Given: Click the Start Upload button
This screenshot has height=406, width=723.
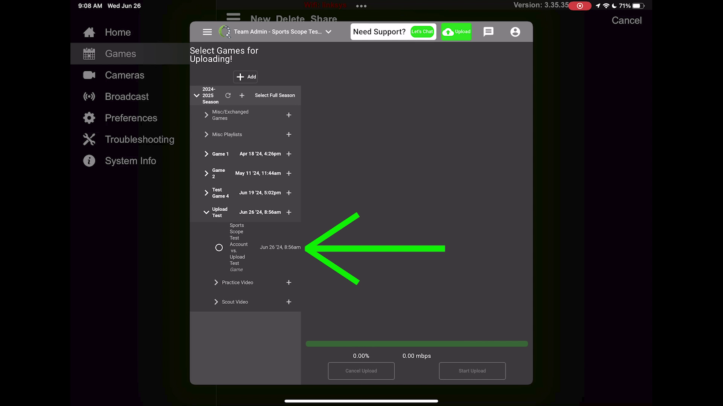Looking at the screenshot, I should pyautogui.click(x=472, y=371).
